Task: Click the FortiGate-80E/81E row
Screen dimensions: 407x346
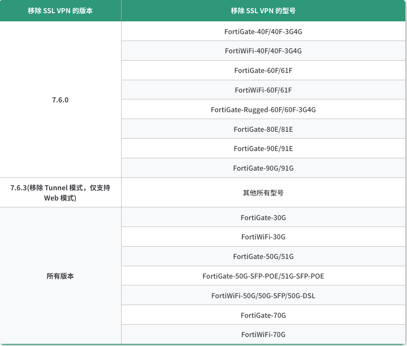Action: coord(263,129)
